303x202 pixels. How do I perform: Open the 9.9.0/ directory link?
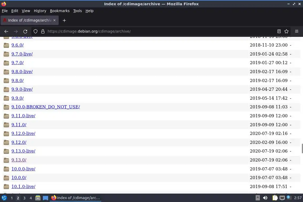[x=18, y=98]
